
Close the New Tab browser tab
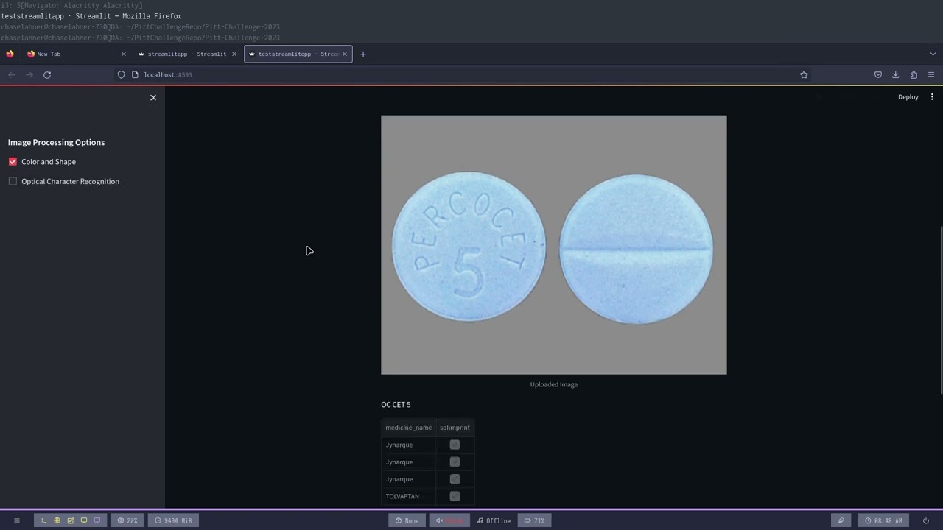click(x=123, y=54)
